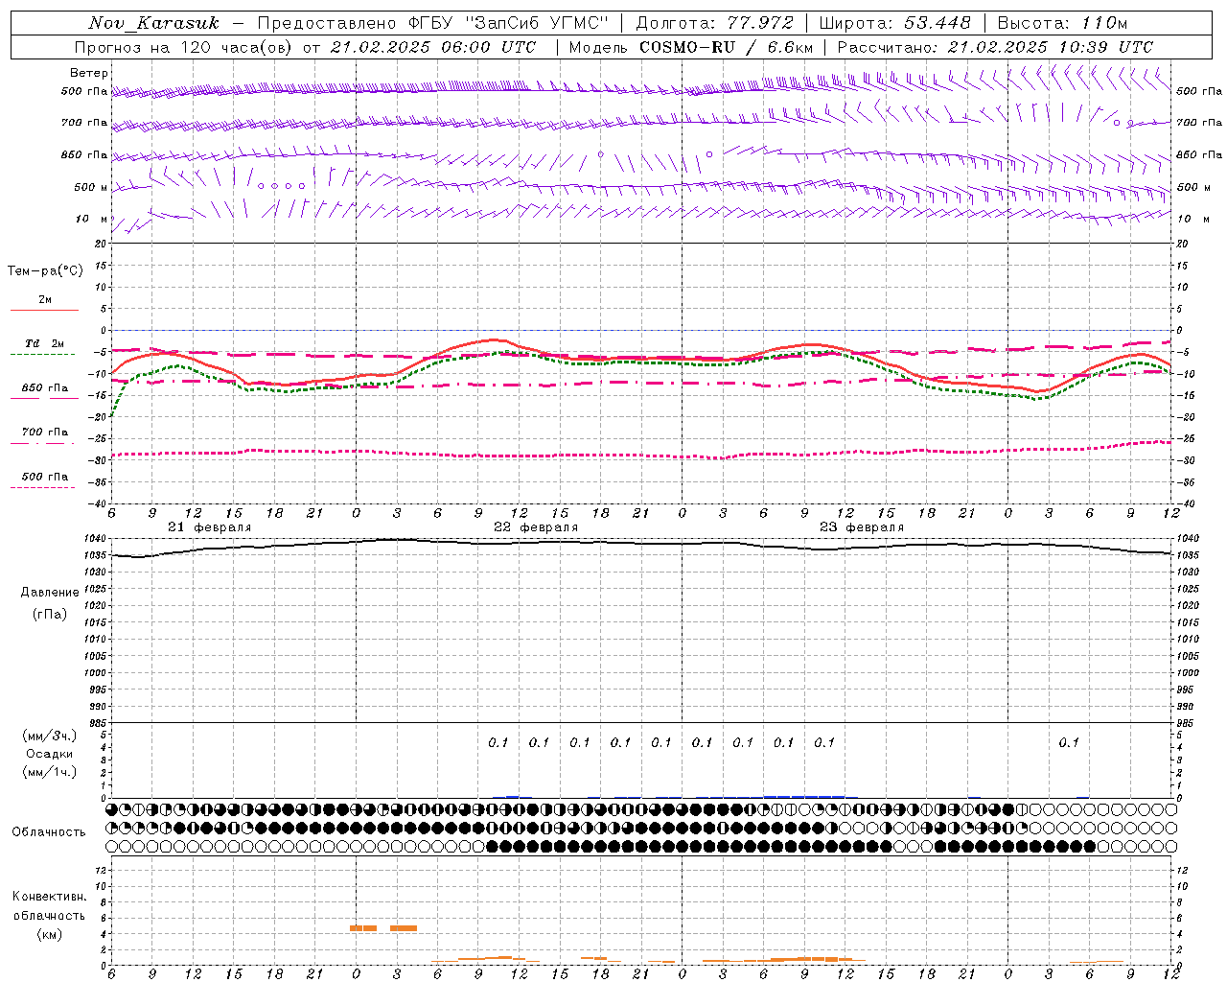Click the 22 февраля date label
The width and height of the screenshot is (1227, 982).
coord(536,526)
